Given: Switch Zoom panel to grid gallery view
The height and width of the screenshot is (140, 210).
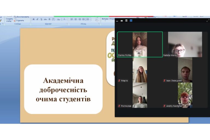Looking at the screenshot, I should point(131,20).
